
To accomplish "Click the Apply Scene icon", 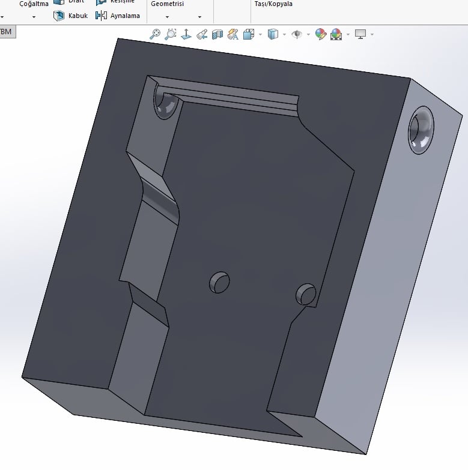I will 336,34.
